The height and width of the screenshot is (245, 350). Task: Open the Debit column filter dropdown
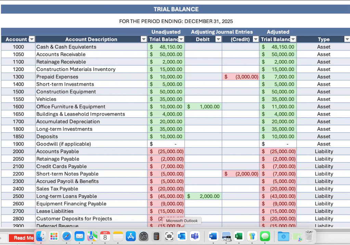[x=218, y=39]
